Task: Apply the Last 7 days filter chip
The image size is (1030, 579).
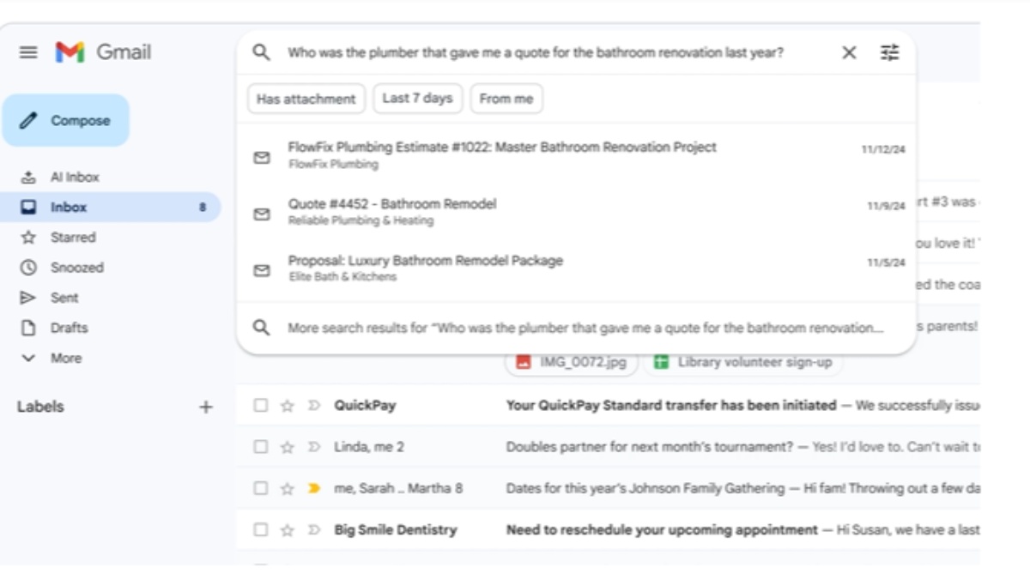Action: [418, 99]
